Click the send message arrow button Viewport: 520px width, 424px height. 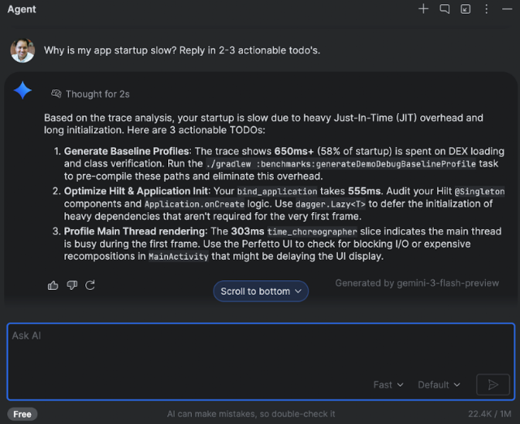[493, 384]
